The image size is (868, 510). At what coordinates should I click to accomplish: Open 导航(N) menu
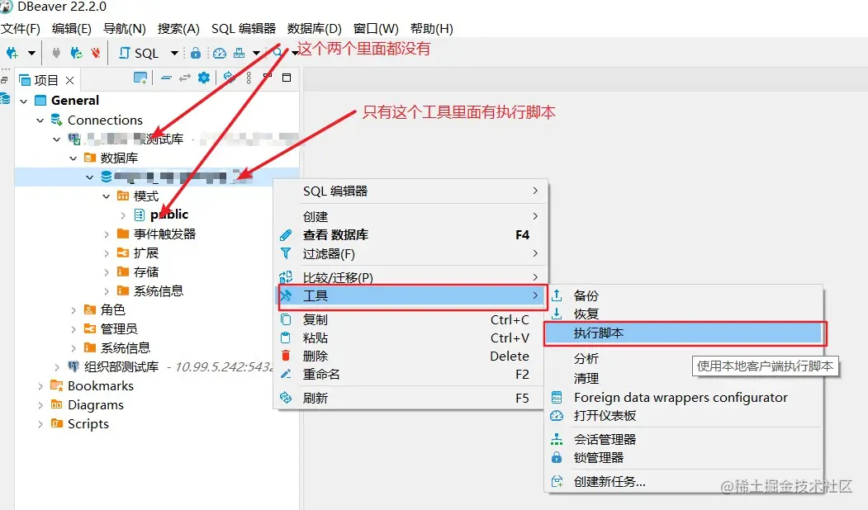(125, 29)
